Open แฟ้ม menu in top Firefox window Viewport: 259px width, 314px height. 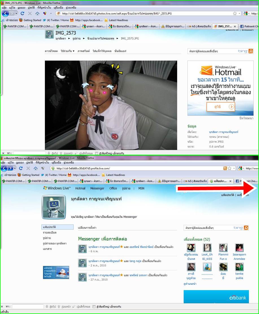click(4, 8)
